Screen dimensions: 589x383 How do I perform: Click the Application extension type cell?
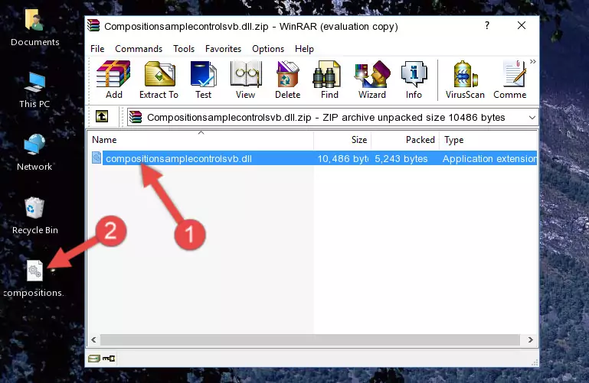(489, 159)
